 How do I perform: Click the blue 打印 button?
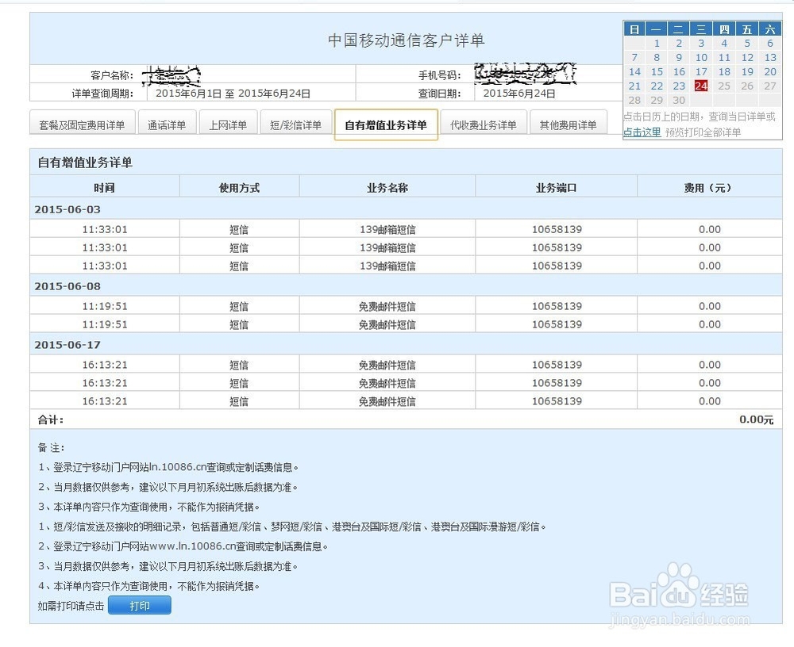[x=140, y=605]
